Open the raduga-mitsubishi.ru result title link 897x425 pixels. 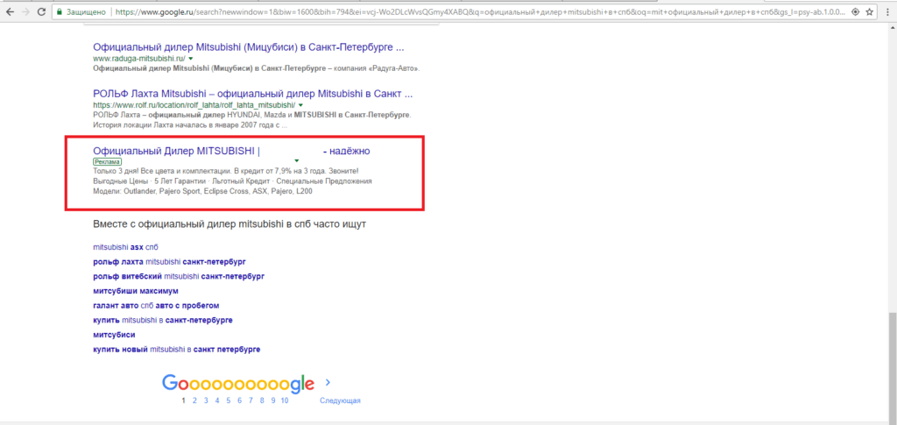[248, 47]
